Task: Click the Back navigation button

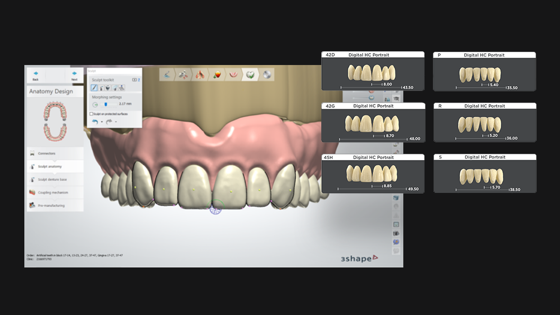Action: (35, 74)
